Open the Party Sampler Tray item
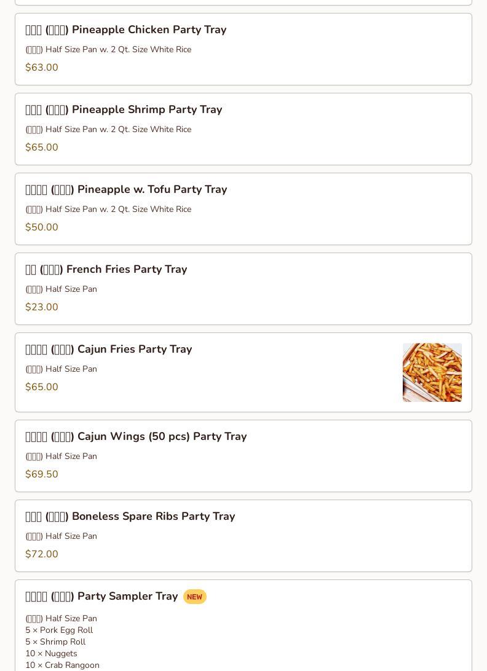Screen dimensions: 487x671 (x=101, y=597)
